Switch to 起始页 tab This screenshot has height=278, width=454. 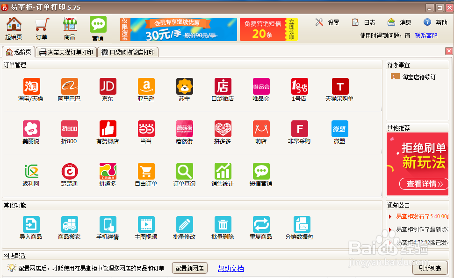coord(19,52)
